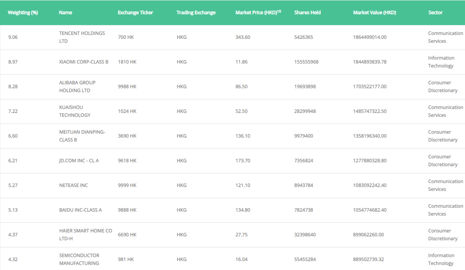The width and height of the screenshot is (465, 270).
Task: Click ticker 700 HK
Action: coord(126,37)
